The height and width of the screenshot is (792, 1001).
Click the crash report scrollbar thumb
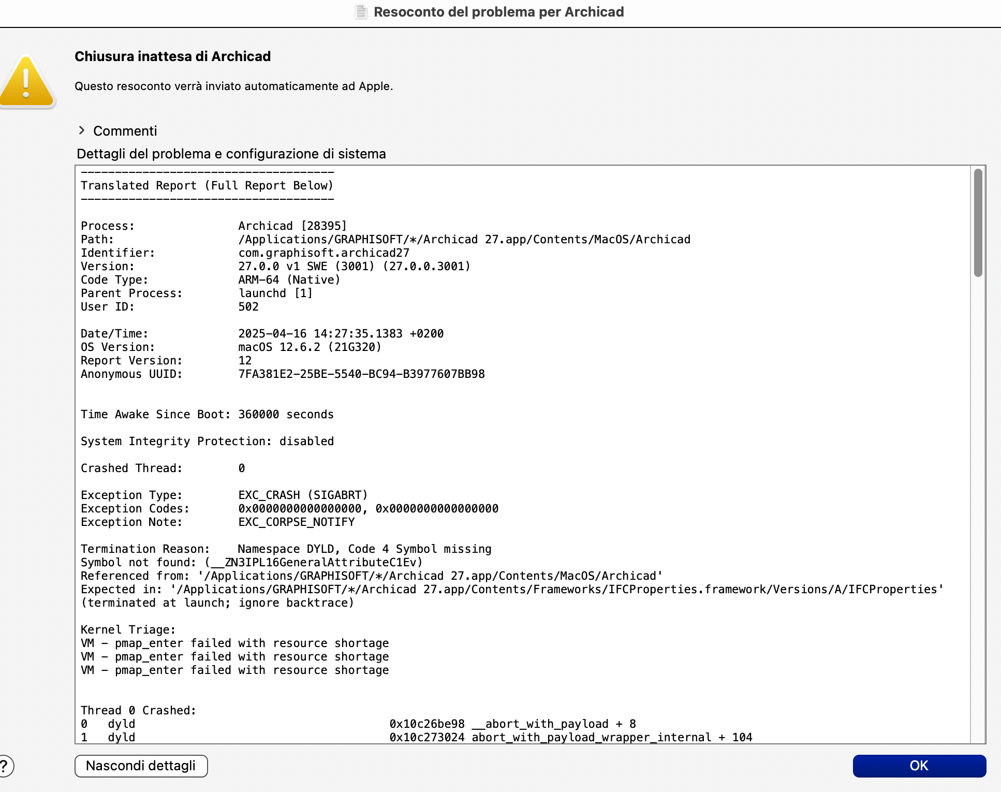click(978, 223)
